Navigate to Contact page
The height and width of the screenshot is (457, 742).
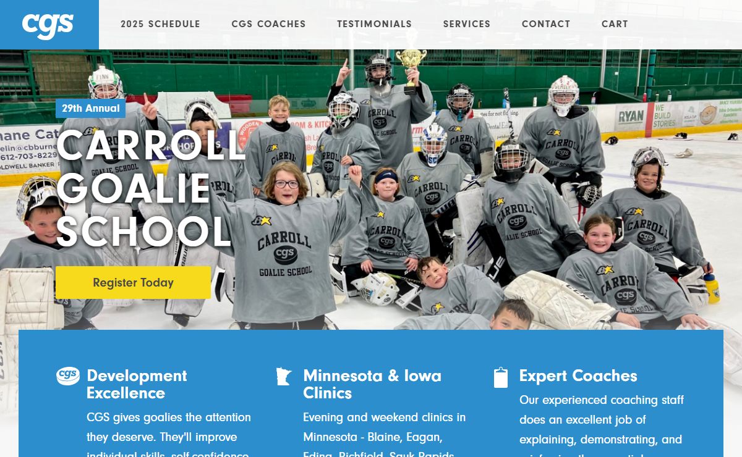[546, 24]
